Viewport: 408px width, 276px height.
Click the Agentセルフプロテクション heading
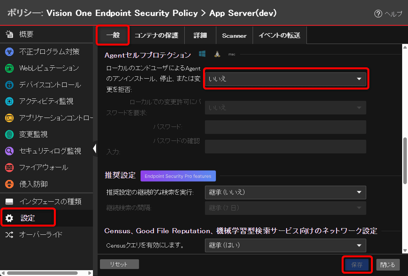coord(148,55)
